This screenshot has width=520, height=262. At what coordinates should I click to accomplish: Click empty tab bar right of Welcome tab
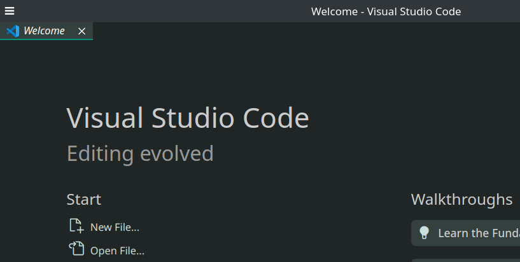pyautogui.click(x=306, y=31)
